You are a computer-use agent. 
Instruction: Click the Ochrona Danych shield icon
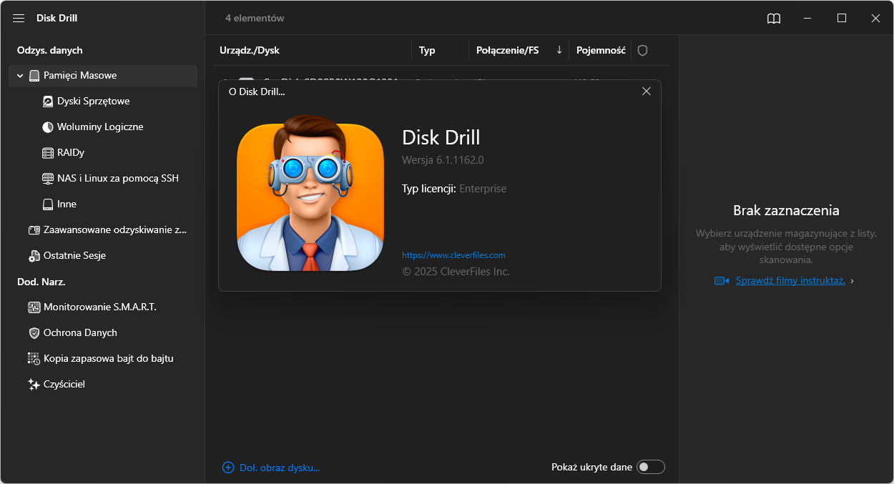[x=34, y=333]
